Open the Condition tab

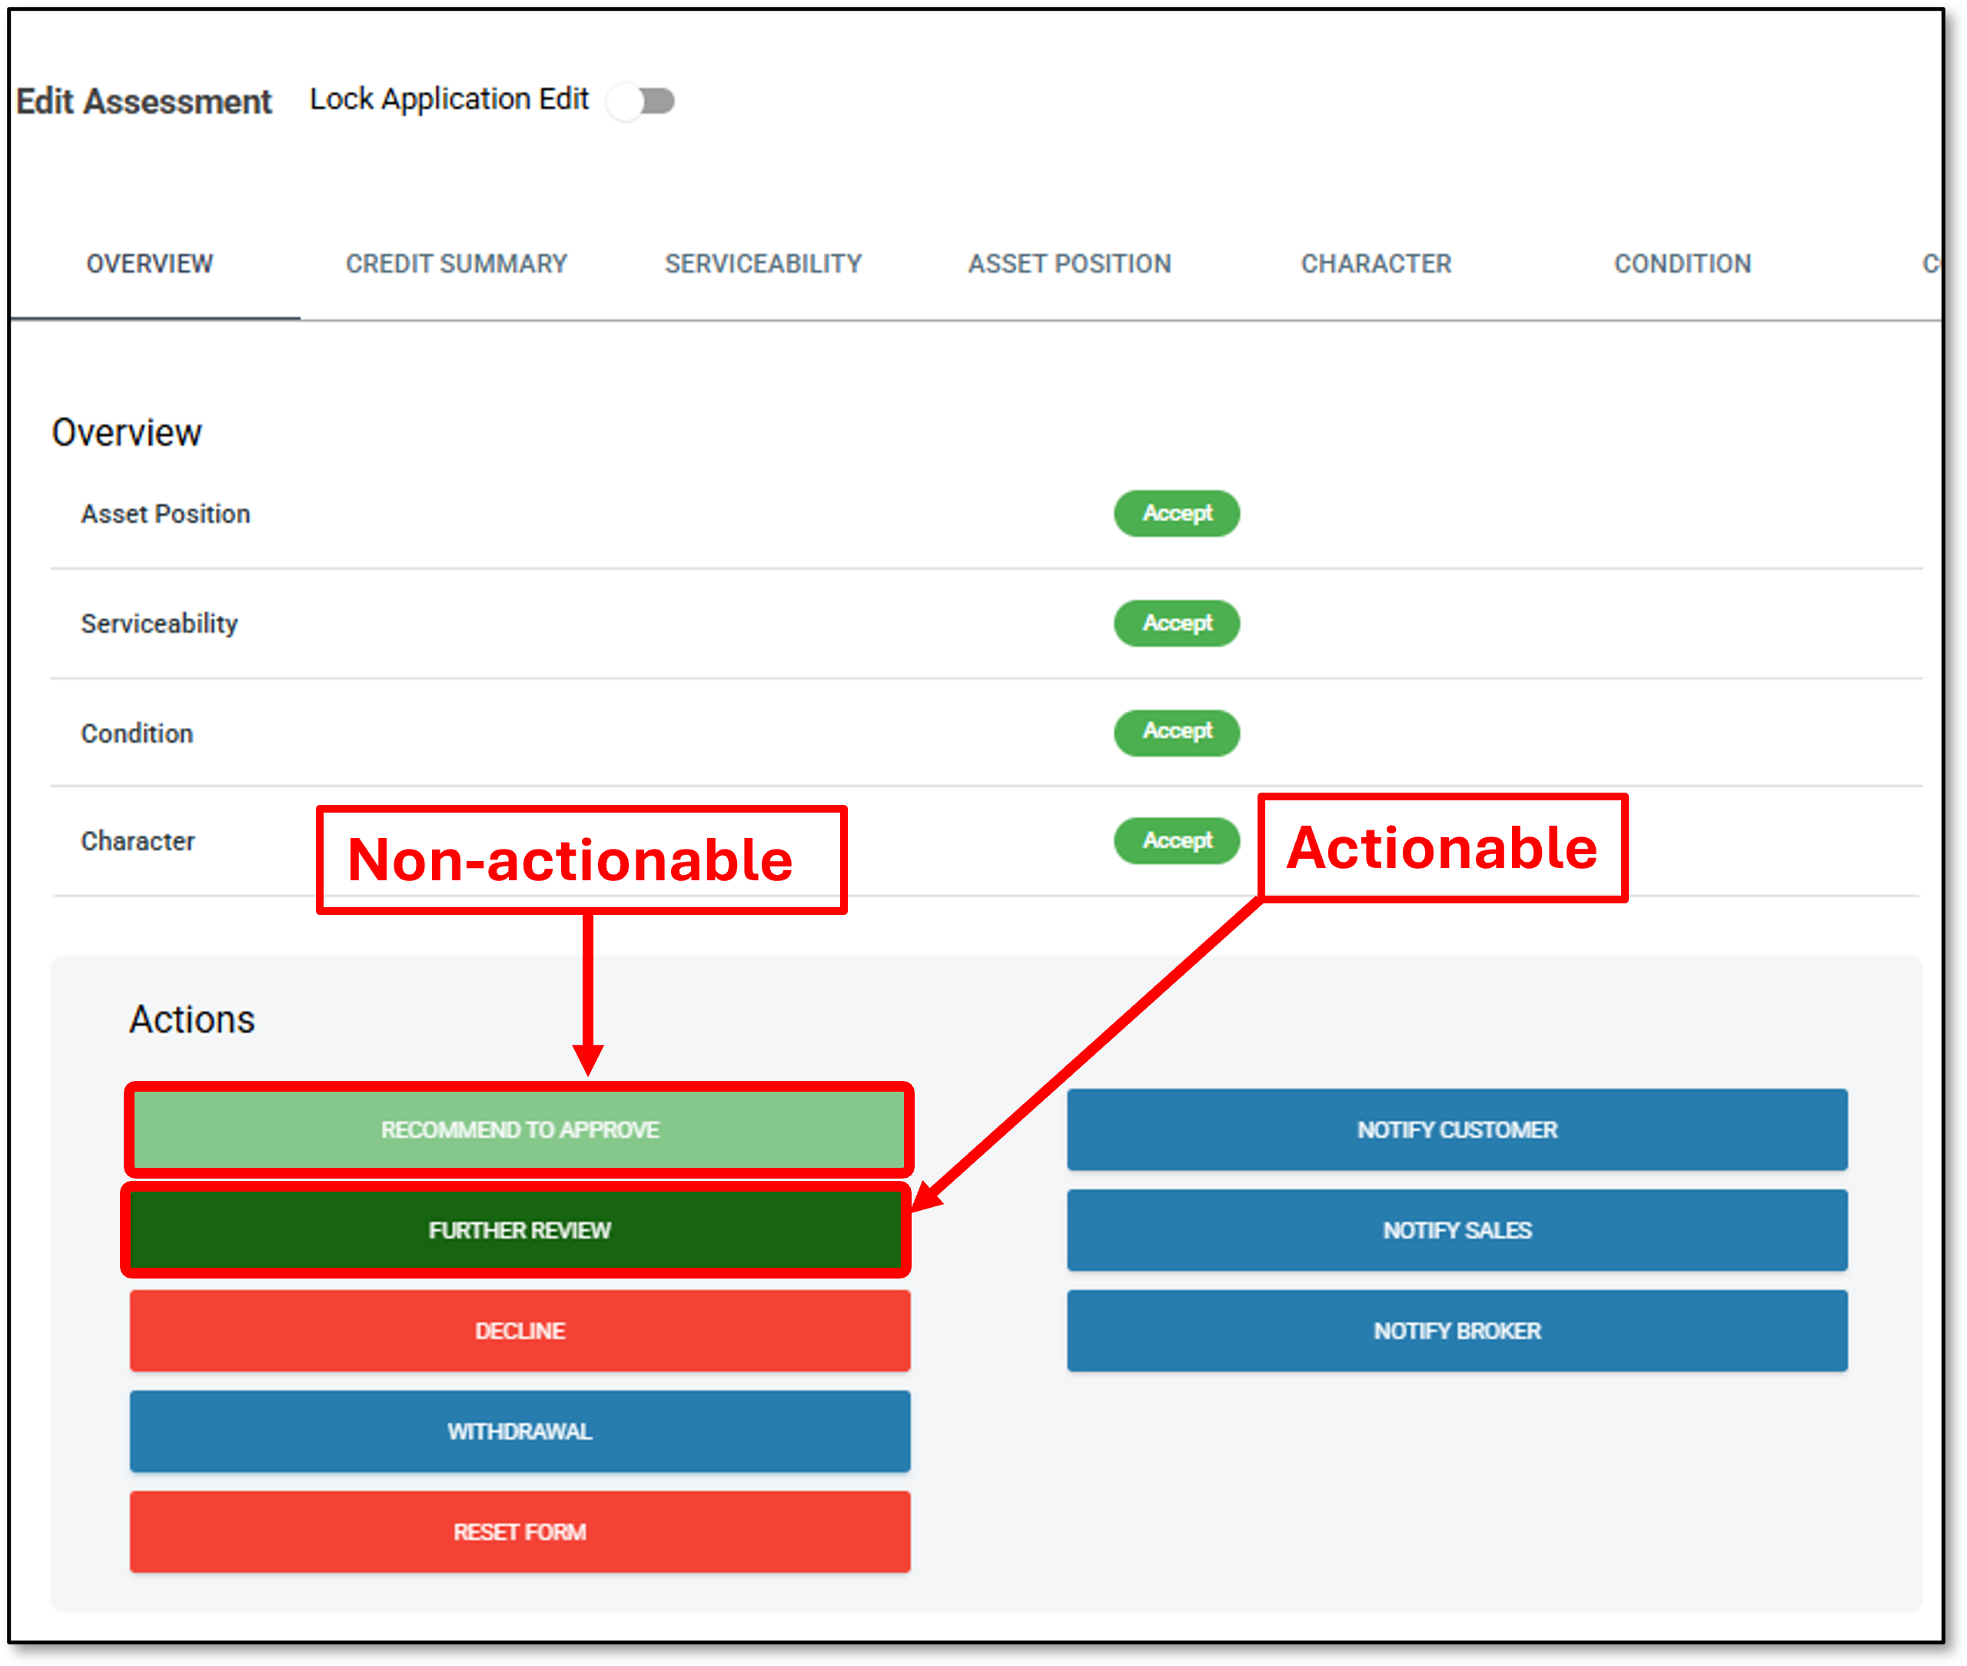1682,264
